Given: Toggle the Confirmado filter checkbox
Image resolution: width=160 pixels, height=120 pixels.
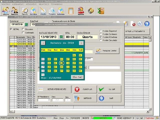Looking at the screenshot, I should pos(23,33).
